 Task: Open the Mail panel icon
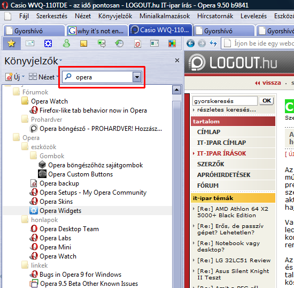pos(30,43)
